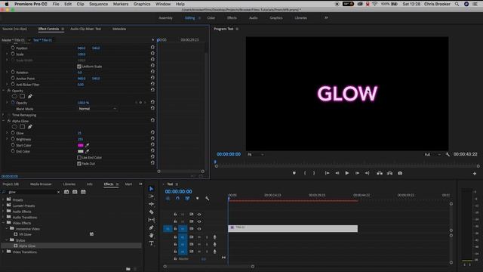Pick End Color with the eyedropper
Viewport: 483px width, 272px height.
coord(88,151)
